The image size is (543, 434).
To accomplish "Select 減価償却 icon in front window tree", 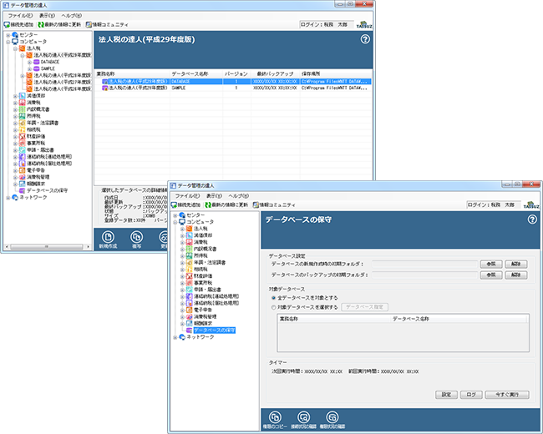I will click(189, 235).
